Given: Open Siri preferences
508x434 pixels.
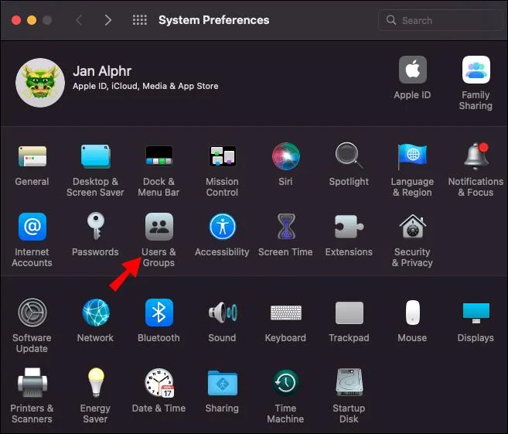Looking at the screenshot, I should pyautogui.click(x=285, y=157).
